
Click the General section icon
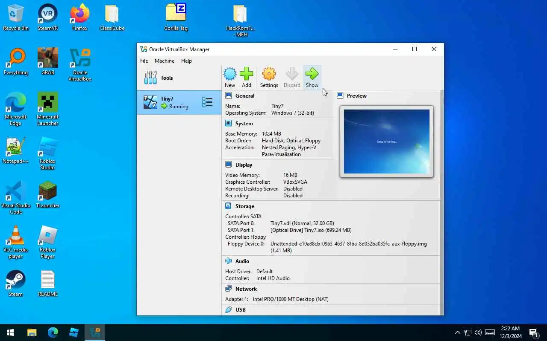point(229,95)
